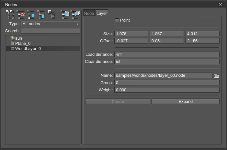This screenshot has height=150, width=227.
Task: Select the sun node in the tree
Action: [18, 38]
